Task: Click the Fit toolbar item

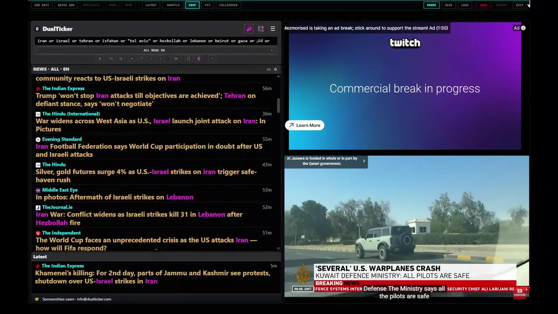Action: [208, 5]
